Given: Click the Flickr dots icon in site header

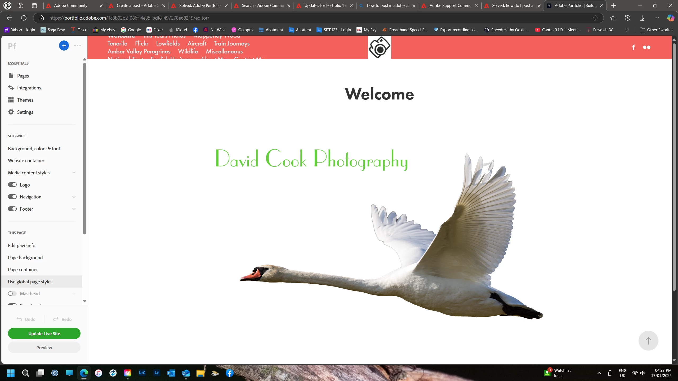Looking at the screenshot, I should (646, 47).
